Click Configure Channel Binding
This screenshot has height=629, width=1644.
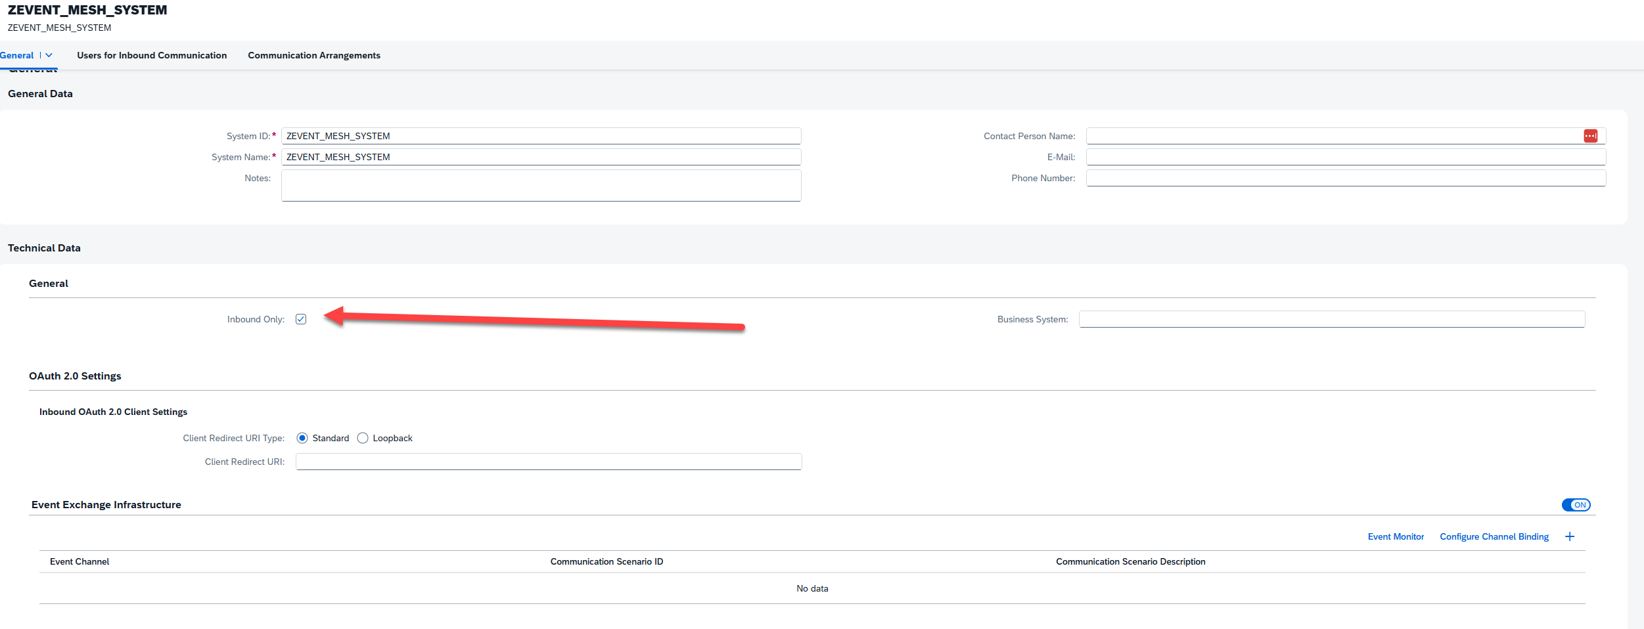[x=1494, y=536]
